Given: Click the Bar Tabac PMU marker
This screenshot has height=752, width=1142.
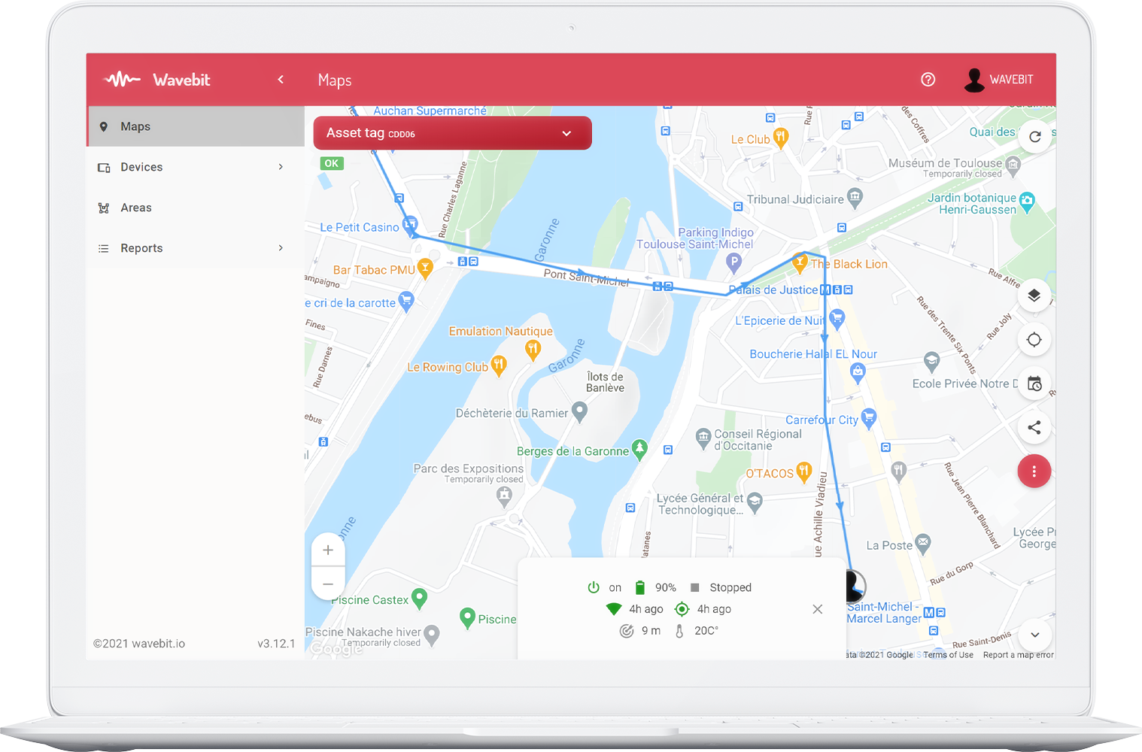Looking at the screenshot, I should (425, 268).
